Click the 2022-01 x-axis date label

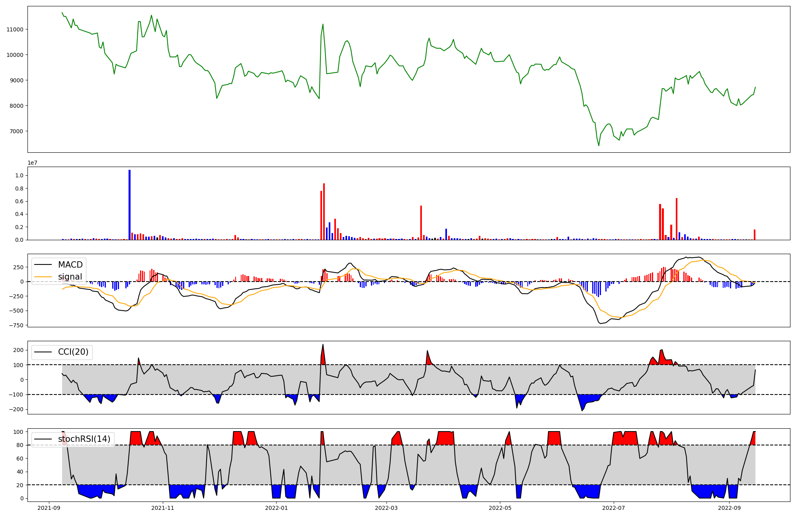click(276, 508)
